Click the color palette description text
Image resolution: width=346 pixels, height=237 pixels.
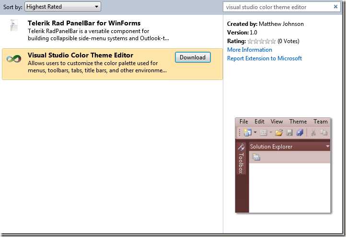click(x=97, y=67)
